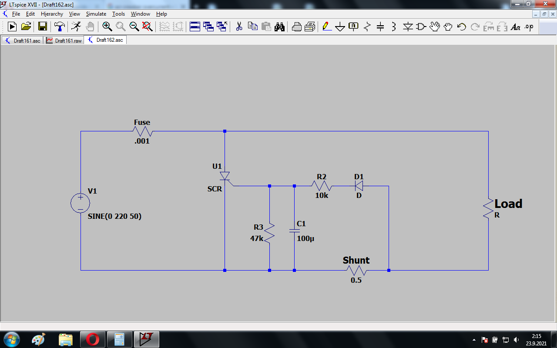The image size is (557, 348).
Task: Place a Diode from the toolbar
Action: point(408,27)
